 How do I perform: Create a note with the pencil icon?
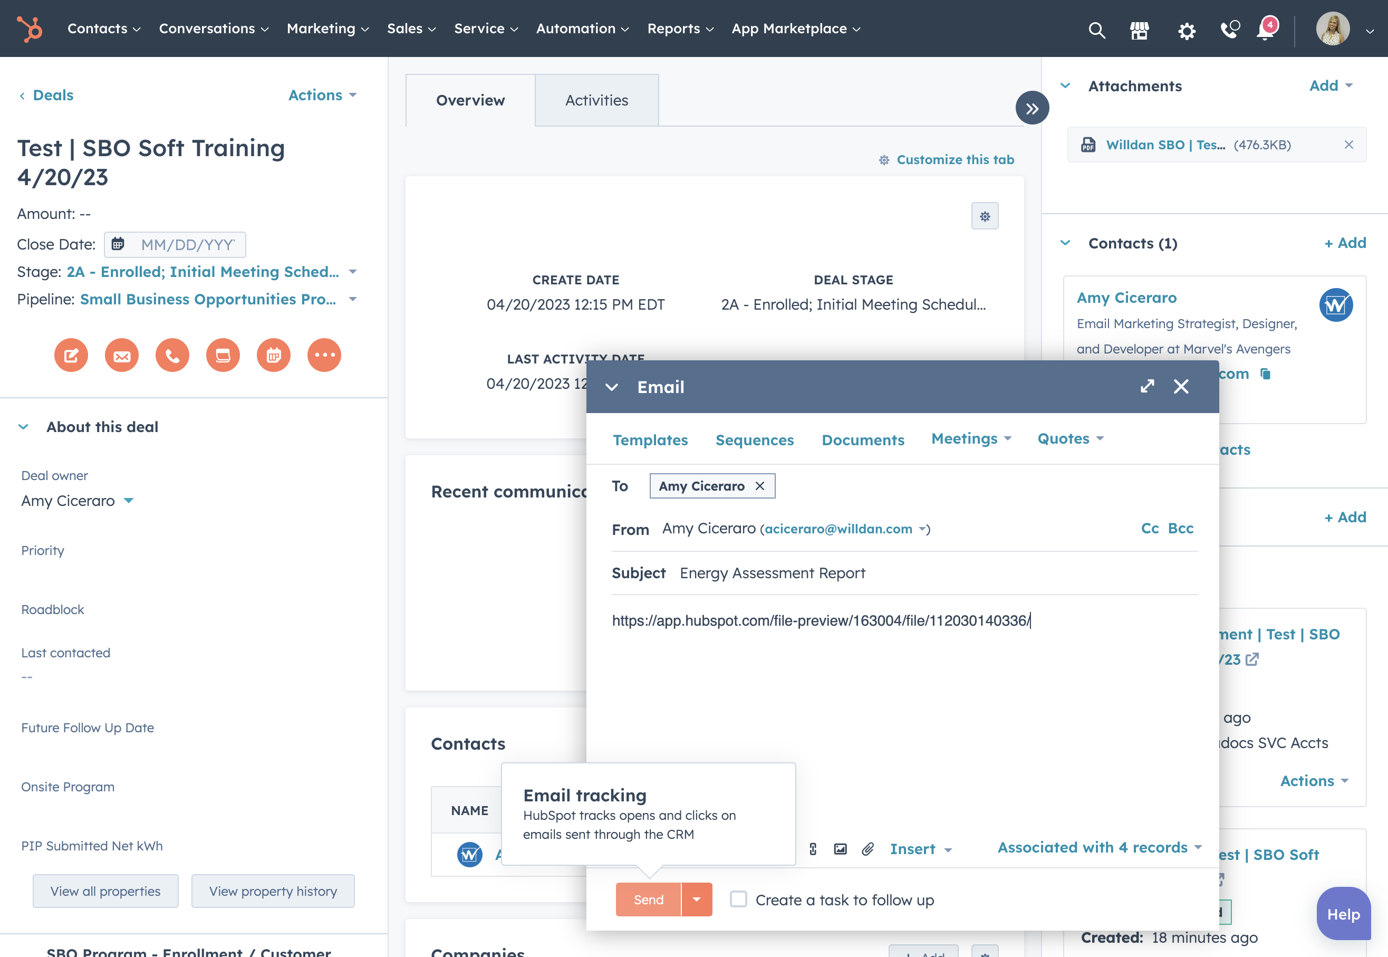pyautogui.click(x=71, y=356)
